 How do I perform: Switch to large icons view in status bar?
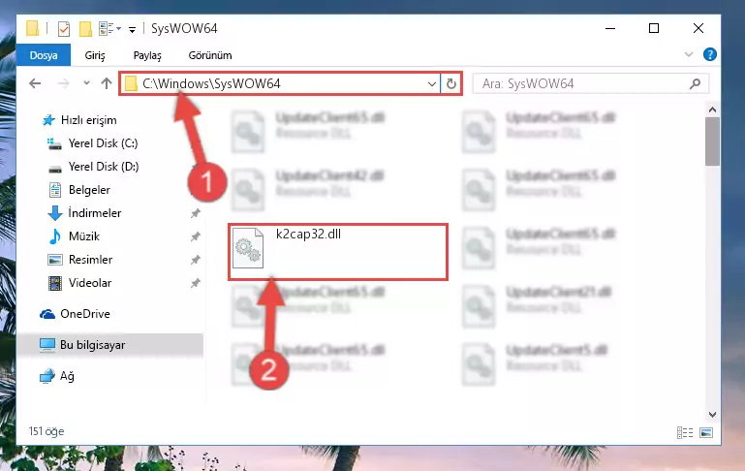(706, 432)
